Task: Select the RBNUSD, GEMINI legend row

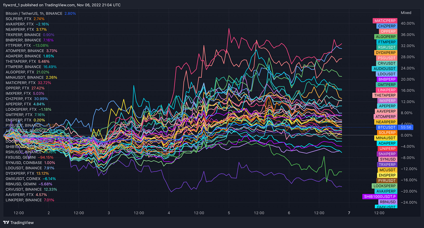Action: pos(29,184)
